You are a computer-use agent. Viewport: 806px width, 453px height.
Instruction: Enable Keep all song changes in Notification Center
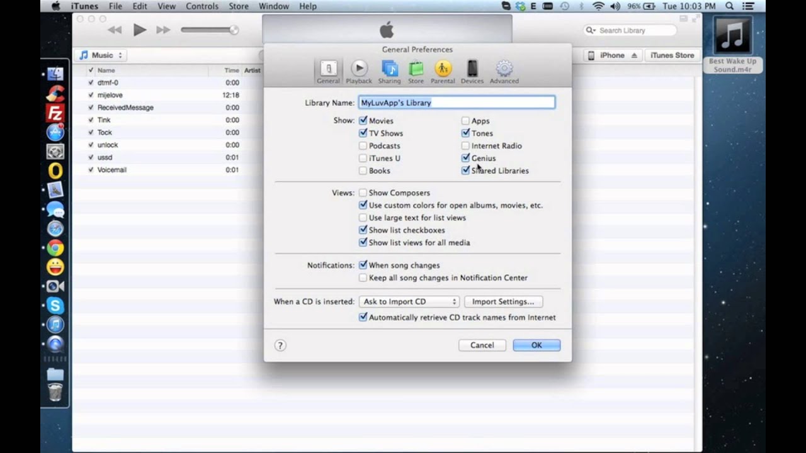pos(363,277)
